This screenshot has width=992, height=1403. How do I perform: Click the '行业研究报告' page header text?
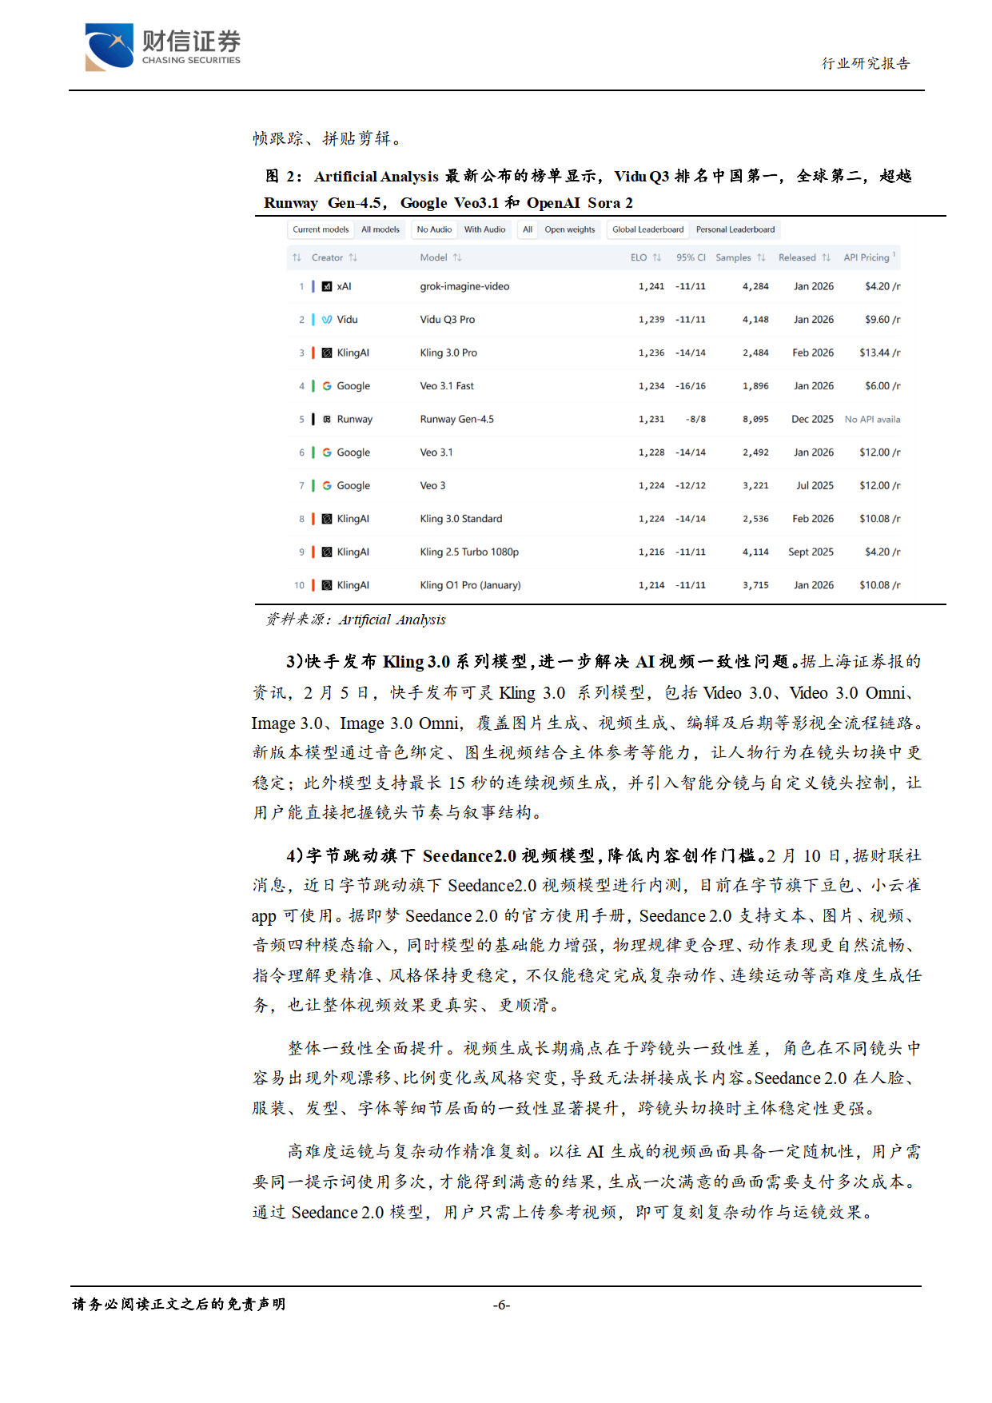pos(866,63)
